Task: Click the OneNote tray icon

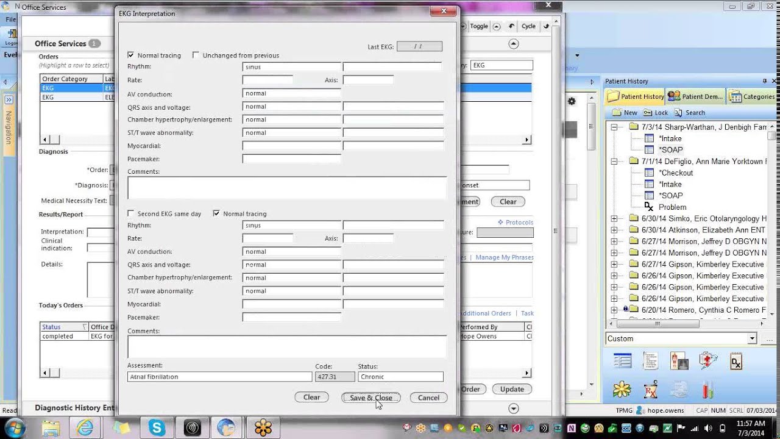Action: [572, 427]
